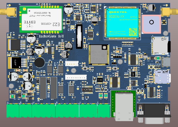The image size is (178, 127).
Task: Select the SMA connector beside GPS antenna
Action: 169,12
